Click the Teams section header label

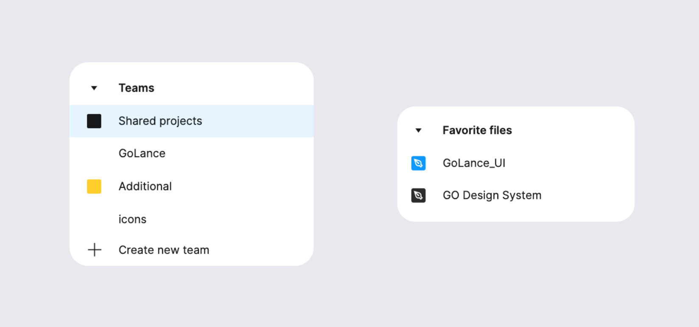pos(136,88)
